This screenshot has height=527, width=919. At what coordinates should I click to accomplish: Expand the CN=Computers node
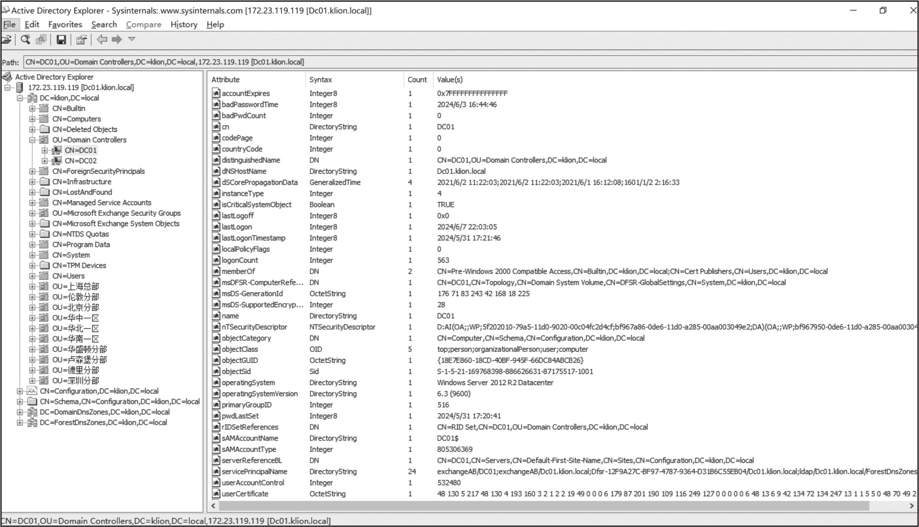pos(32,119)
